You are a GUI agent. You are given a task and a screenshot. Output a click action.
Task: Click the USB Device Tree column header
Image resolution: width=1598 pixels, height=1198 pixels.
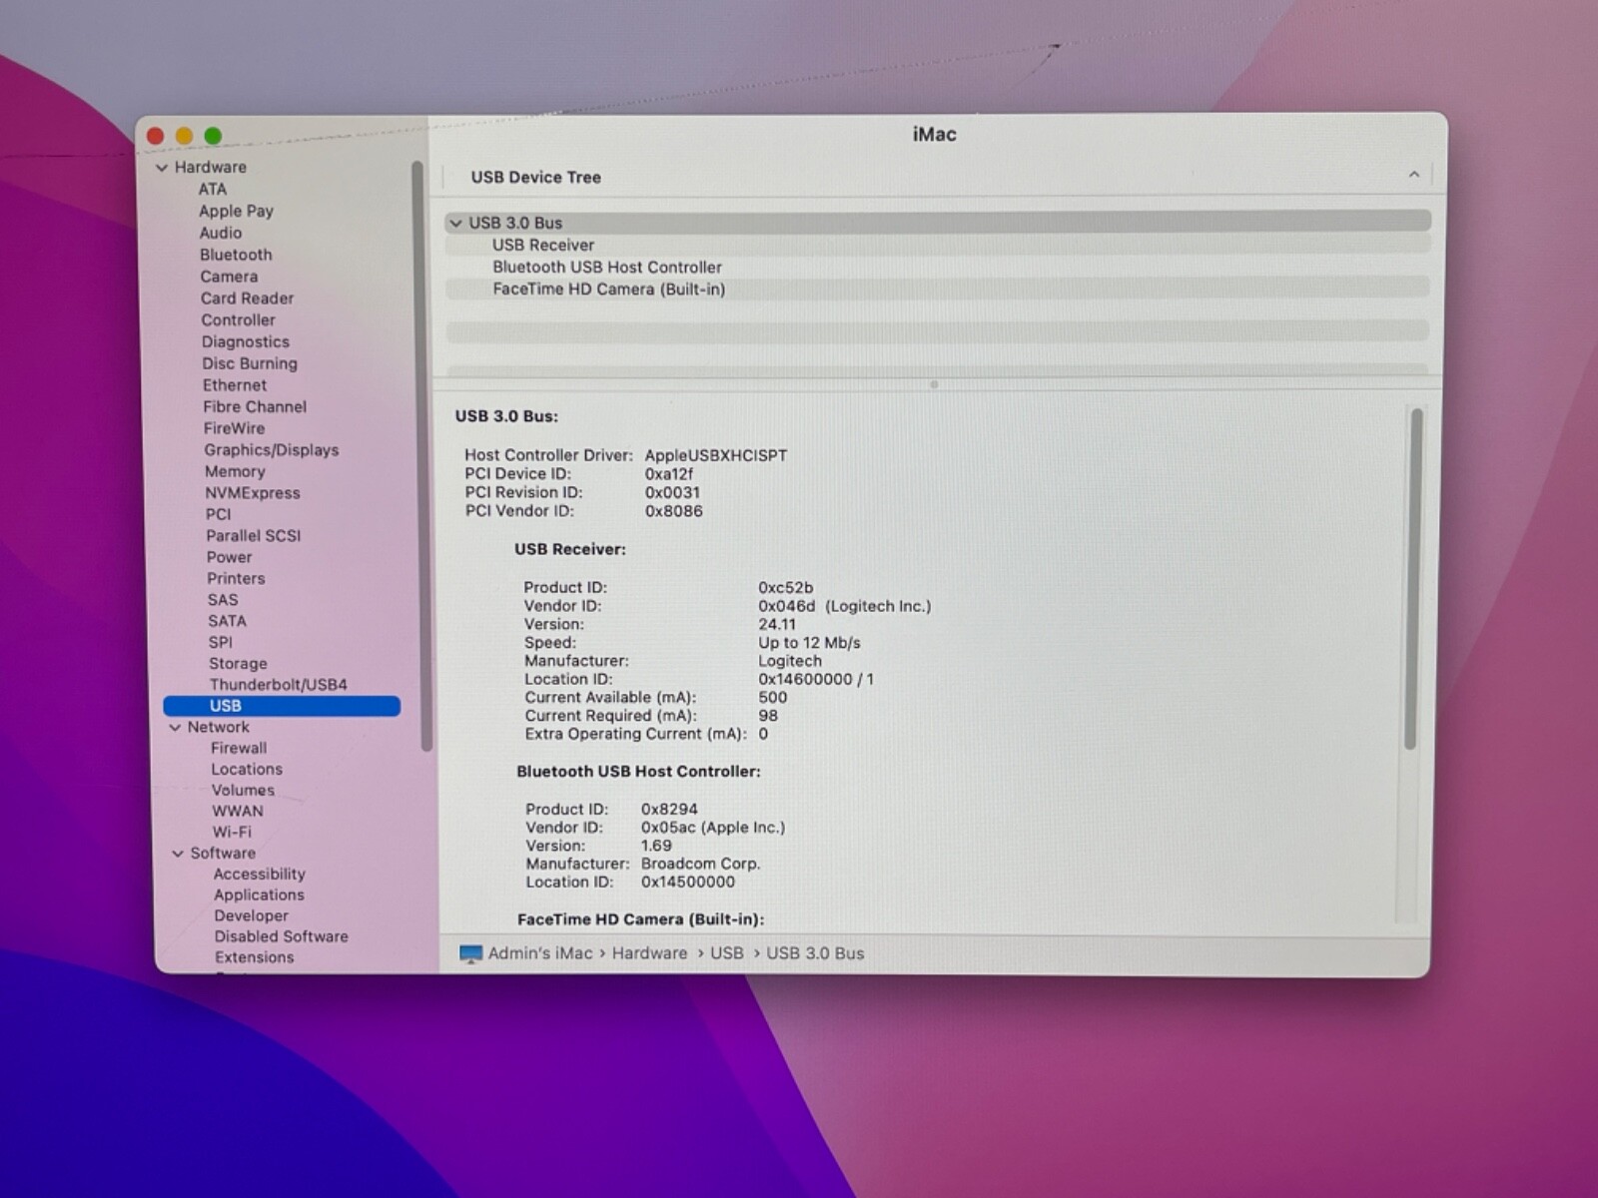[x=536, y=178]
